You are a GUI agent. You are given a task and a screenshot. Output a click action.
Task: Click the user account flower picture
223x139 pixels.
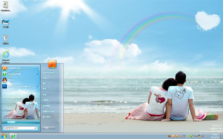pyautogui.click(x=52, y=64)
